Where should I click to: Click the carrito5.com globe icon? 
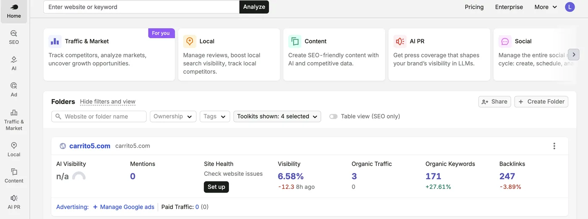coord(63,146)
